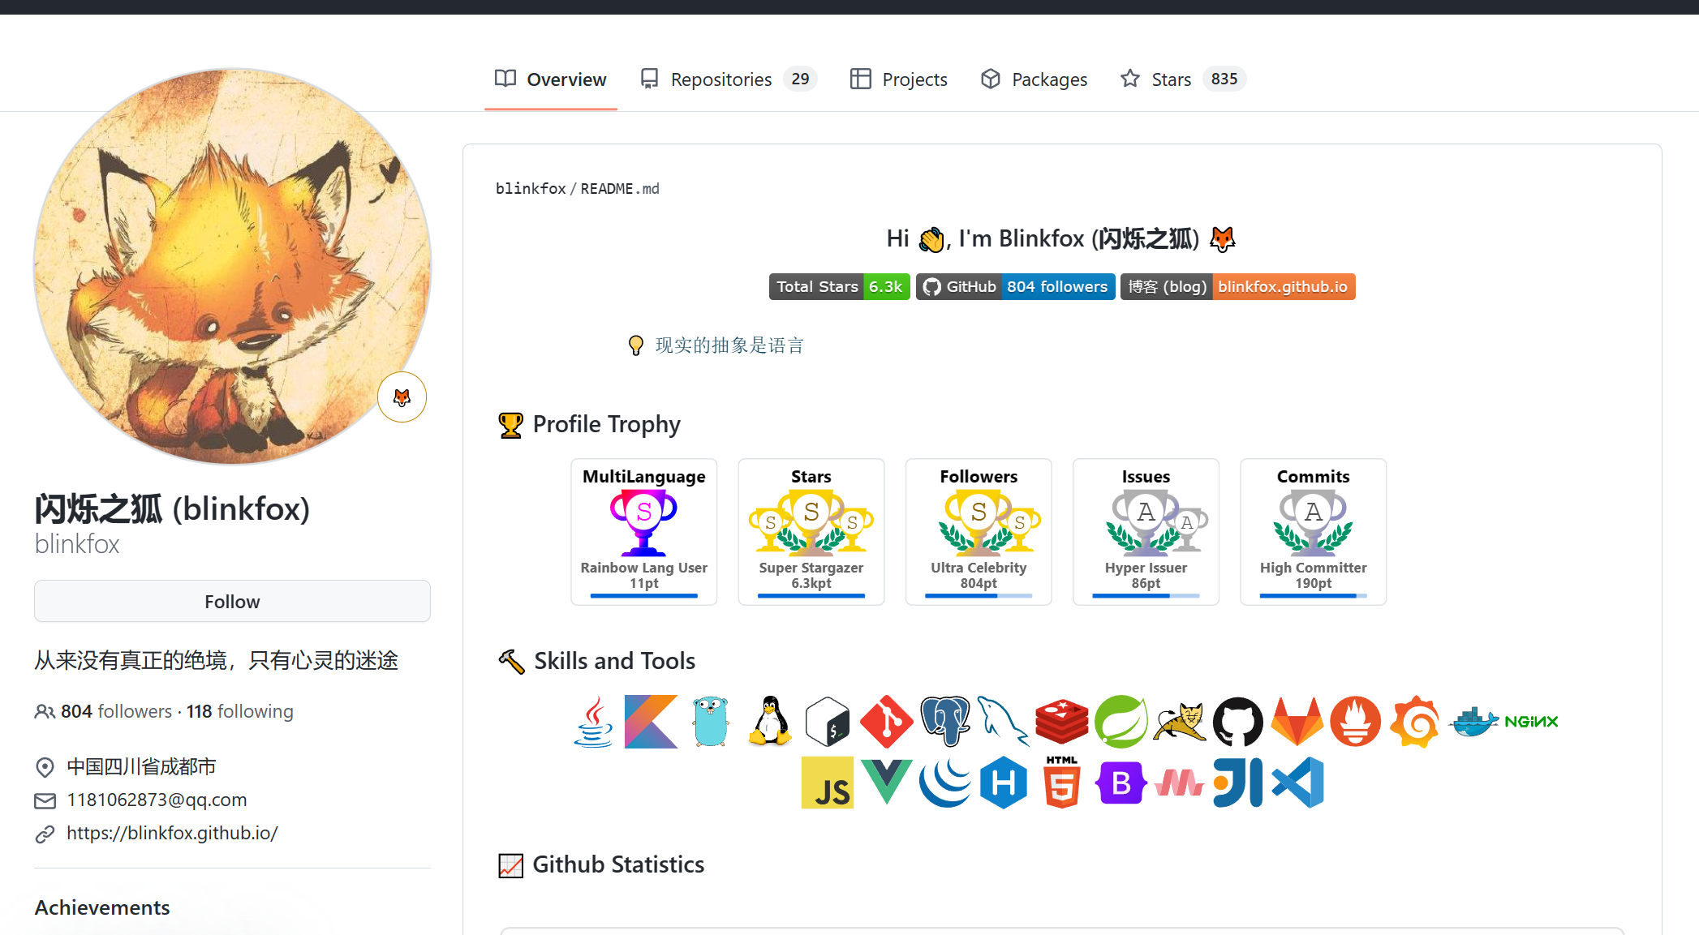Click the JavaScript JS logo
The image size is (1699, 935).
pyautogui.click(x=827, y=783)
